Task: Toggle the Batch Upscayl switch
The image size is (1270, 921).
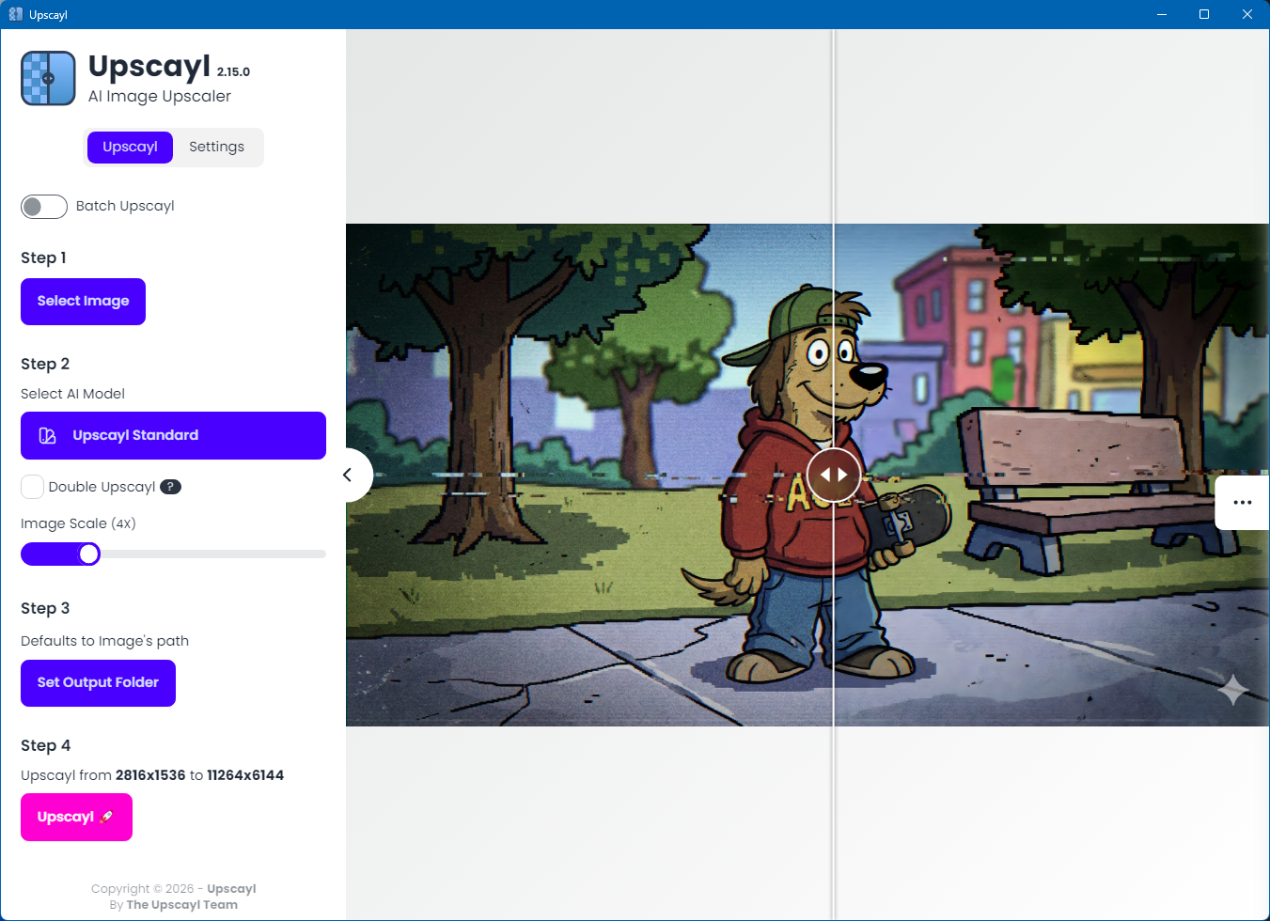Action: pos(44,207)
